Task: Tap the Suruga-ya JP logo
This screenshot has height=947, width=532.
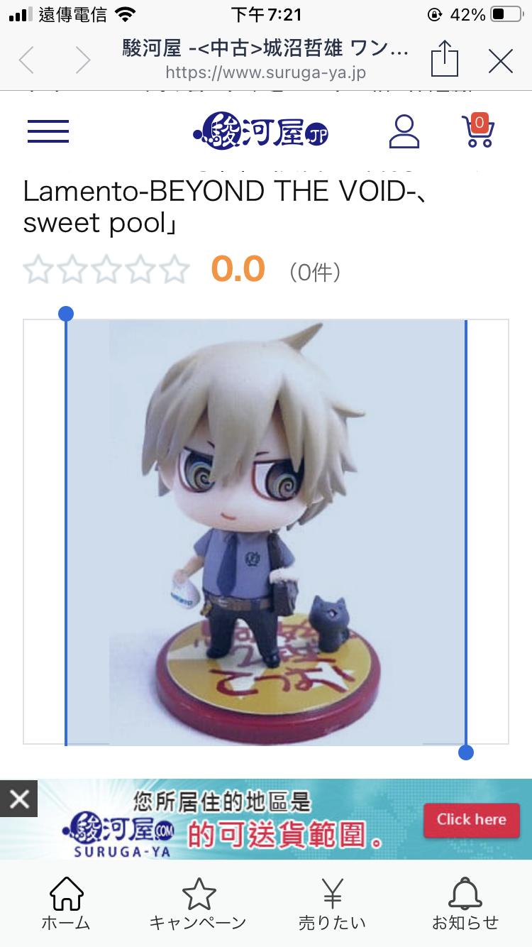Action: (261, 131)
